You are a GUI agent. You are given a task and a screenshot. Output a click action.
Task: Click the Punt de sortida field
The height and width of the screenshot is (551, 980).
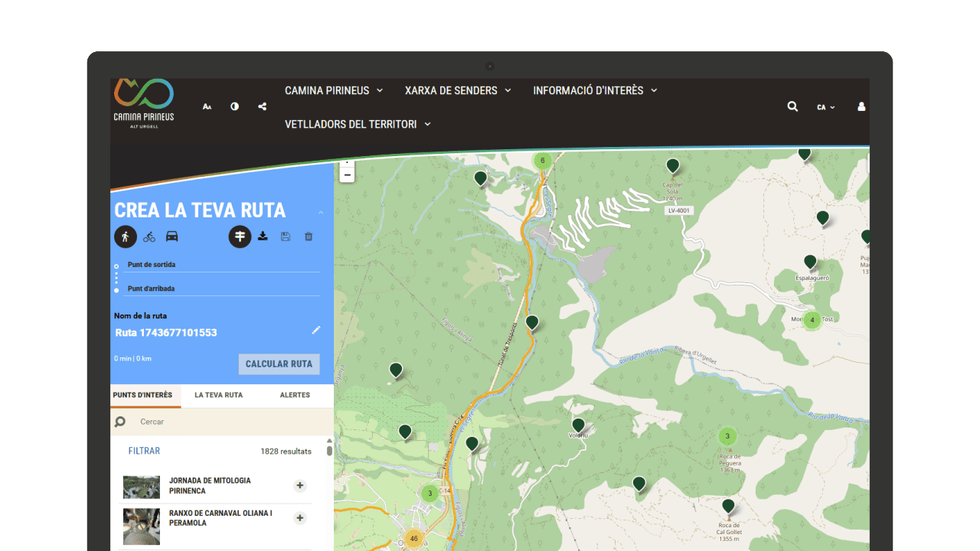223,265
